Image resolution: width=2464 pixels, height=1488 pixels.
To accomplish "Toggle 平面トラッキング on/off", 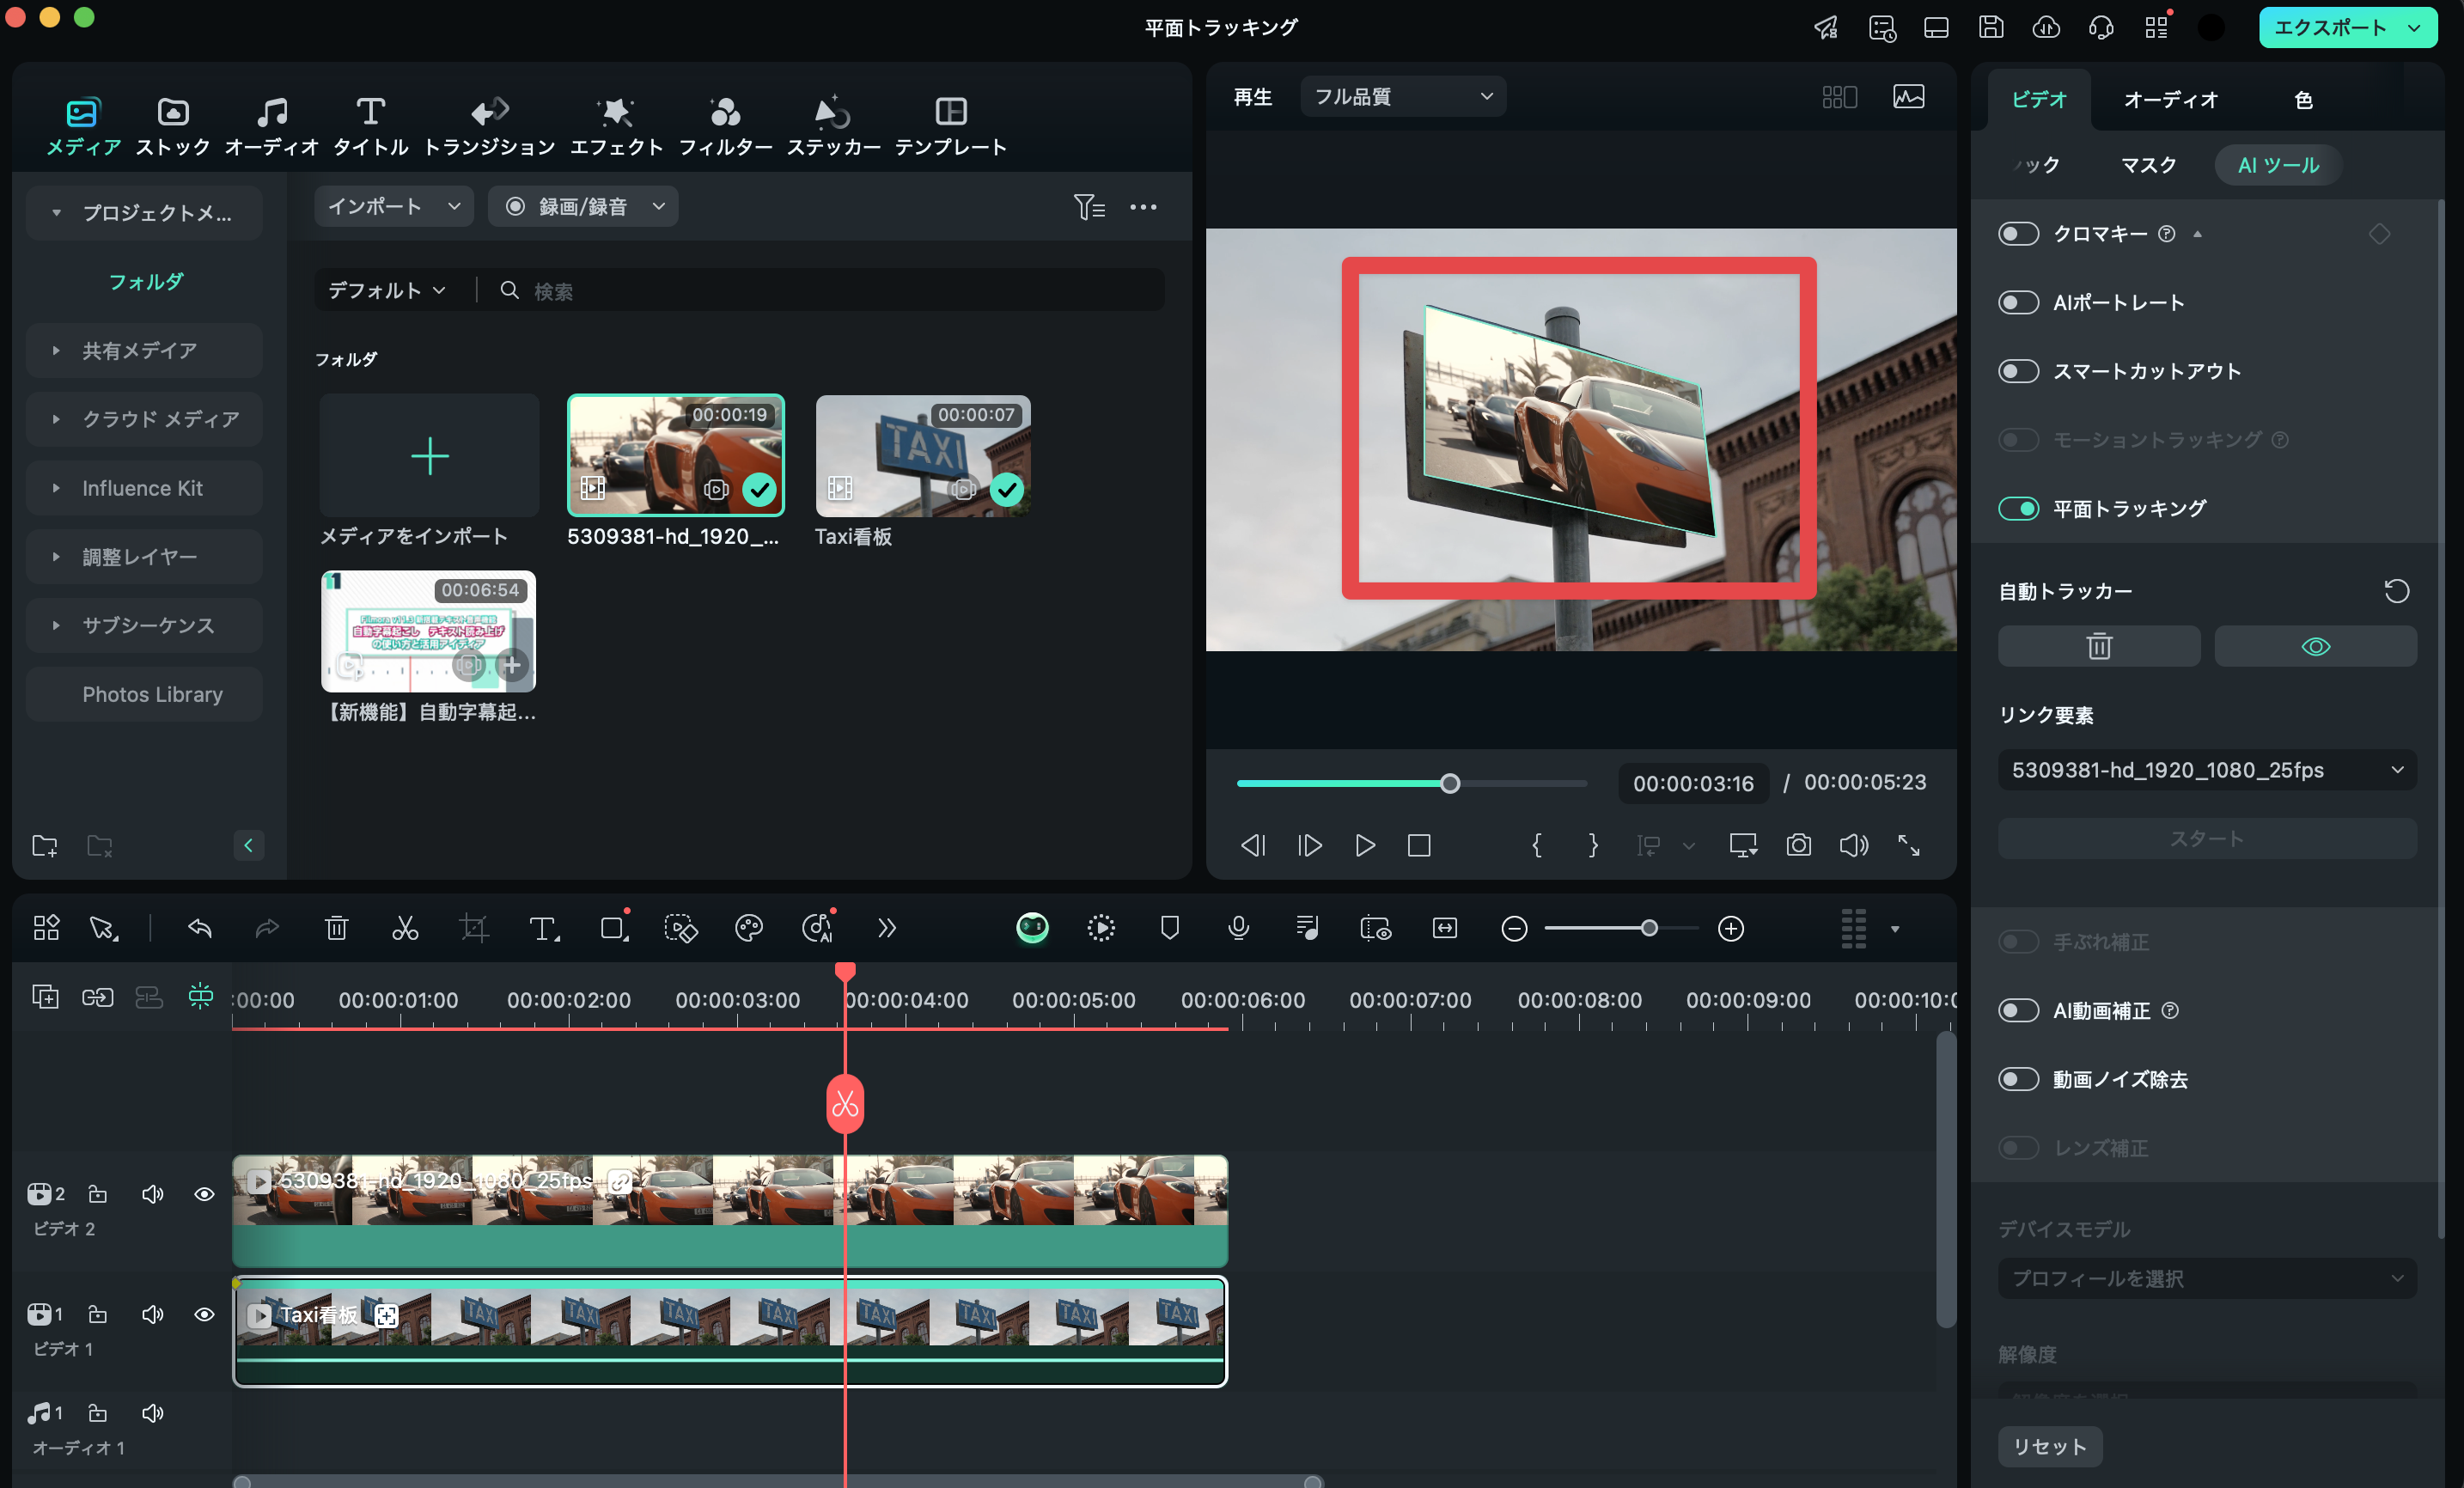I will [x=2019, y=509].
